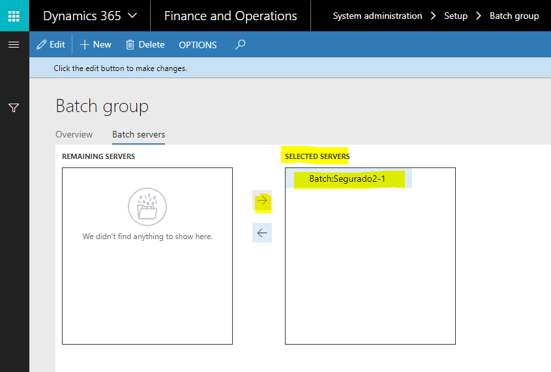This screenshot has width=551, height=372.
Task: Click the Batch group breadcrumb
Action: (x=514, y=16)
